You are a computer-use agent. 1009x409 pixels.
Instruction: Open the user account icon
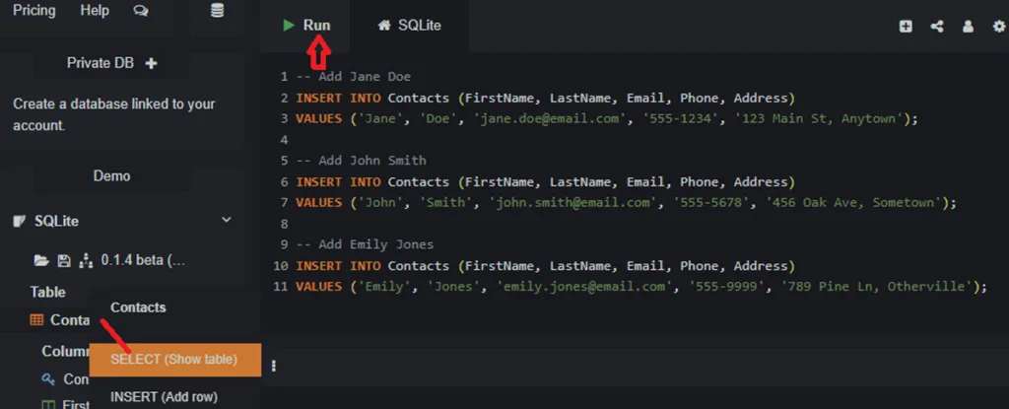point(968,27)
